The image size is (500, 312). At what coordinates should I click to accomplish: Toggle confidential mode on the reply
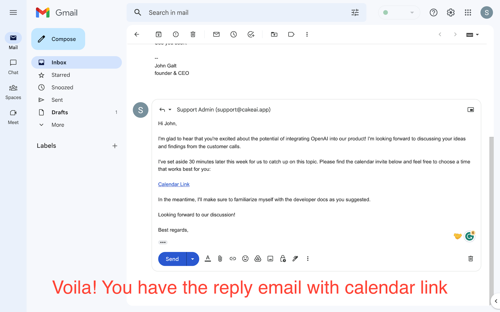(282, 259)
